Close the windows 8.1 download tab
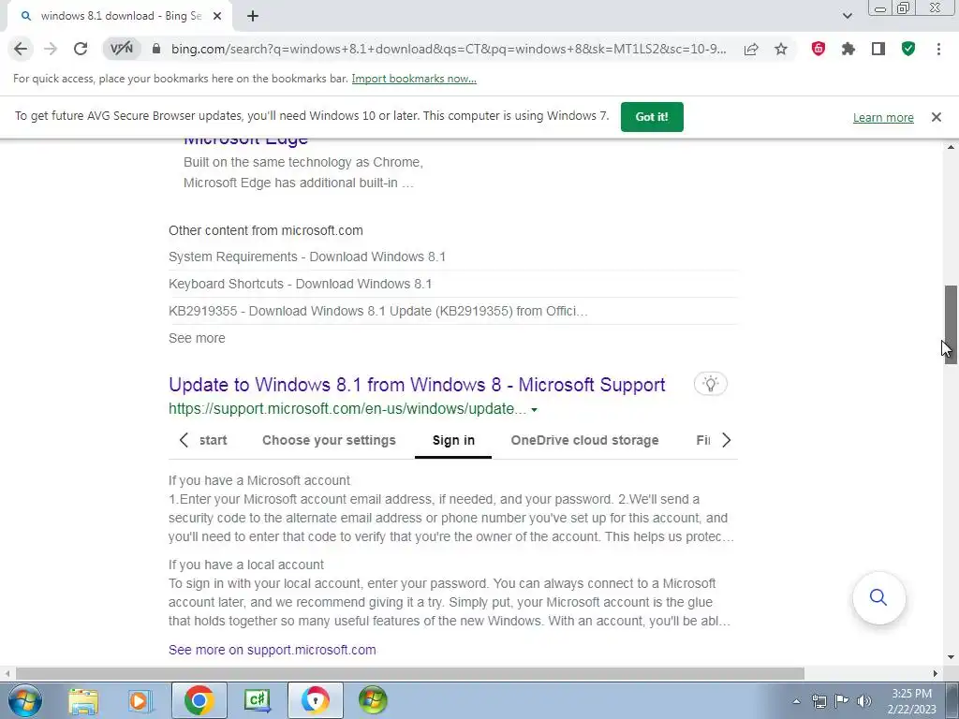The width and height of the screenshot is (959, 719). [x=217, y=16]
